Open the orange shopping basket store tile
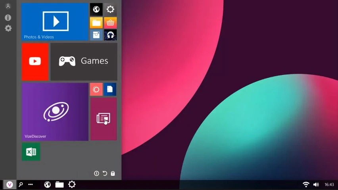This screenshot has height=190, width=338. pyautogui.click(x=110, y=23)
